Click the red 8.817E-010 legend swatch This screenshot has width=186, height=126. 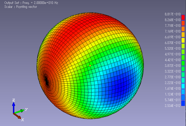183,17
